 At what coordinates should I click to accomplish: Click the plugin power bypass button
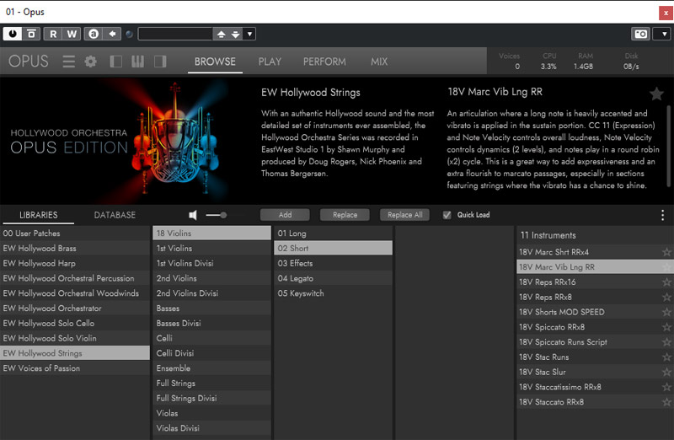(x=12, y=34)
